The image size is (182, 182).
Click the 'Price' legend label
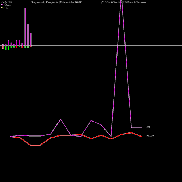tap(6, 8)
